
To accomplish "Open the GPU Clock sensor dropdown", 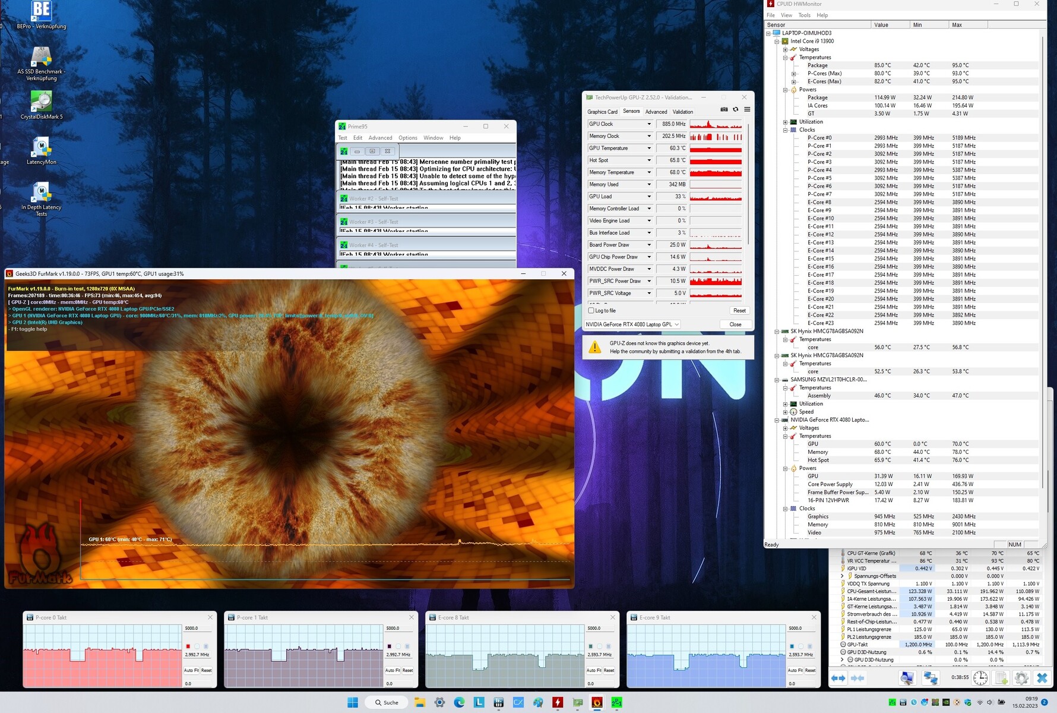I will click(x=649, y=124).
